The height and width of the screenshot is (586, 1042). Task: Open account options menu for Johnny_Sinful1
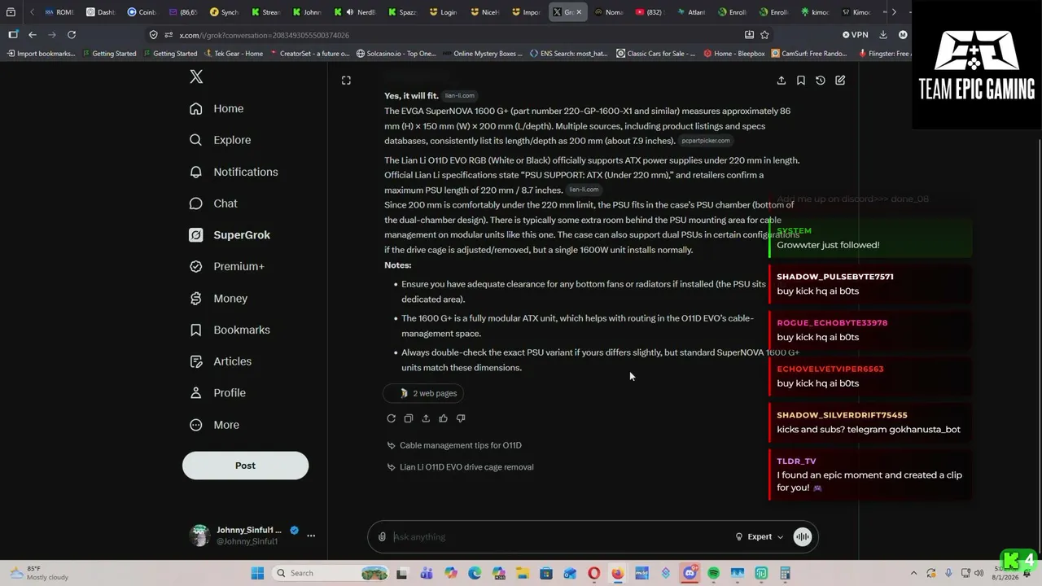[311, 536]
